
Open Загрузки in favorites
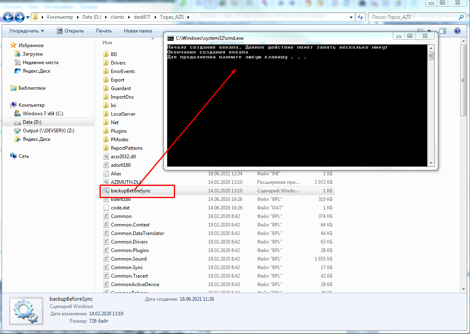tap(32, 54)
